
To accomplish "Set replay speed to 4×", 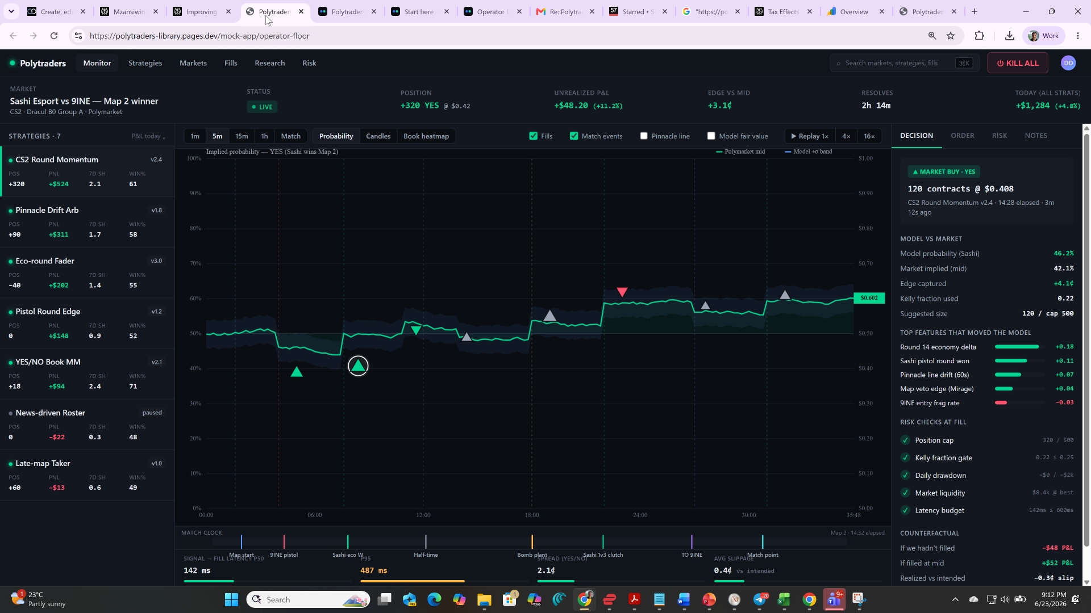I will pos(846,136).
